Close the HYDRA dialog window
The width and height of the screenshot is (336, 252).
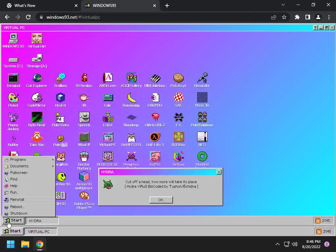[219, 172]
